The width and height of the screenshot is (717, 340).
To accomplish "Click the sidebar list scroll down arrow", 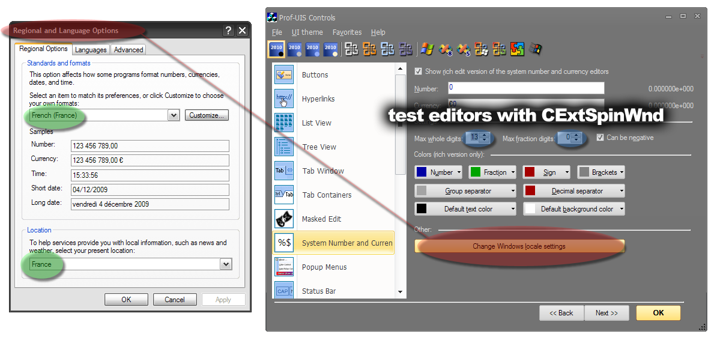I will coord(400,292).
